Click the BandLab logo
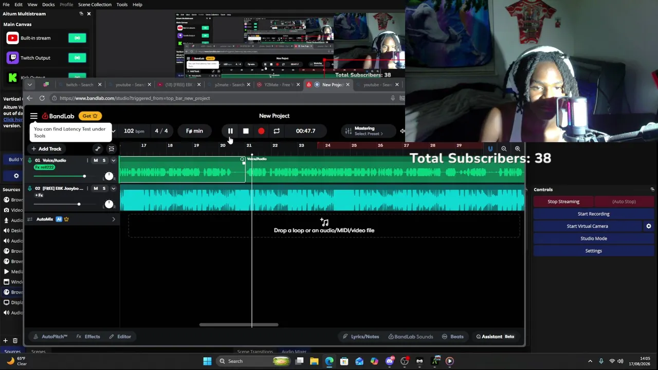Viewport: 658px width, 370px height. click(x=58, y=116)
